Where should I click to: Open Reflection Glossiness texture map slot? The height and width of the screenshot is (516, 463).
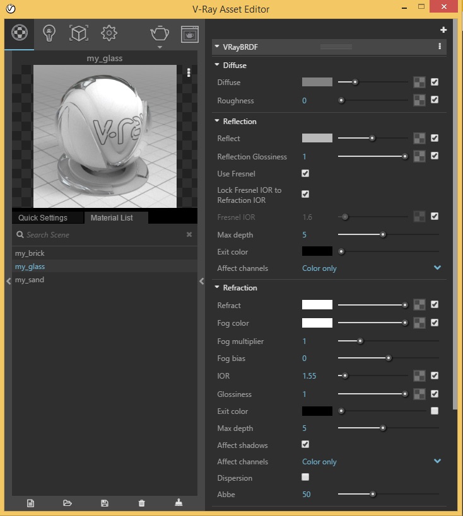419,156
